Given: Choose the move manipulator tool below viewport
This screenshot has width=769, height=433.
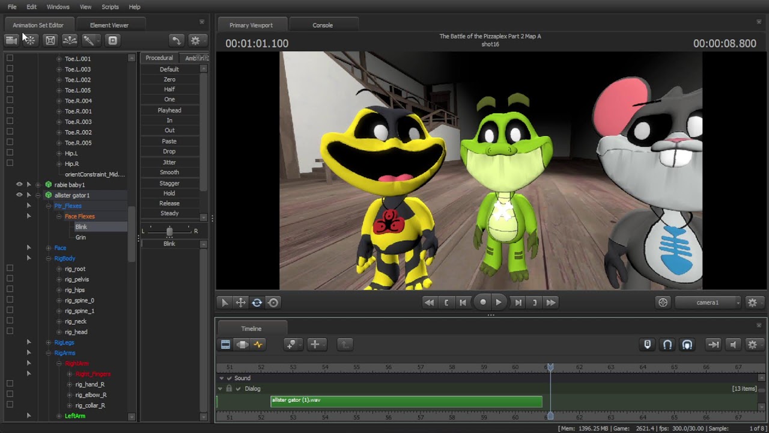Looking at the screenshot, I should 240,302.
